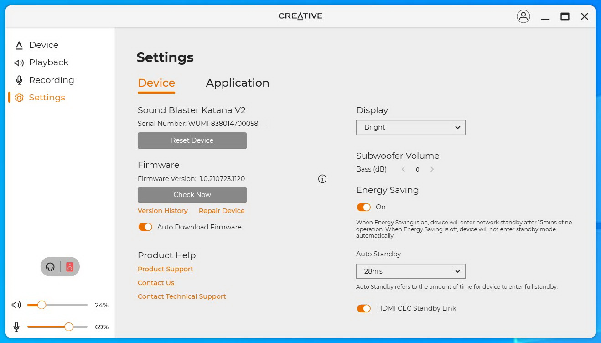Open the Auto Standby 28hrs dropdown
Screen dimensions: 601x343
click(x=411, y=271)
